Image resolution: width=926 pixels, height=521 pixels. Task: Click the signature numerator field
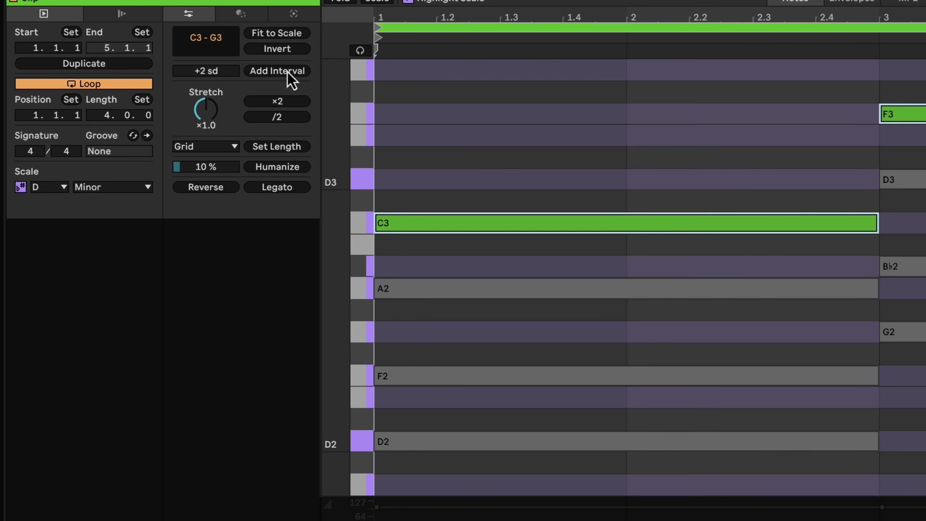tap(30, 151)
